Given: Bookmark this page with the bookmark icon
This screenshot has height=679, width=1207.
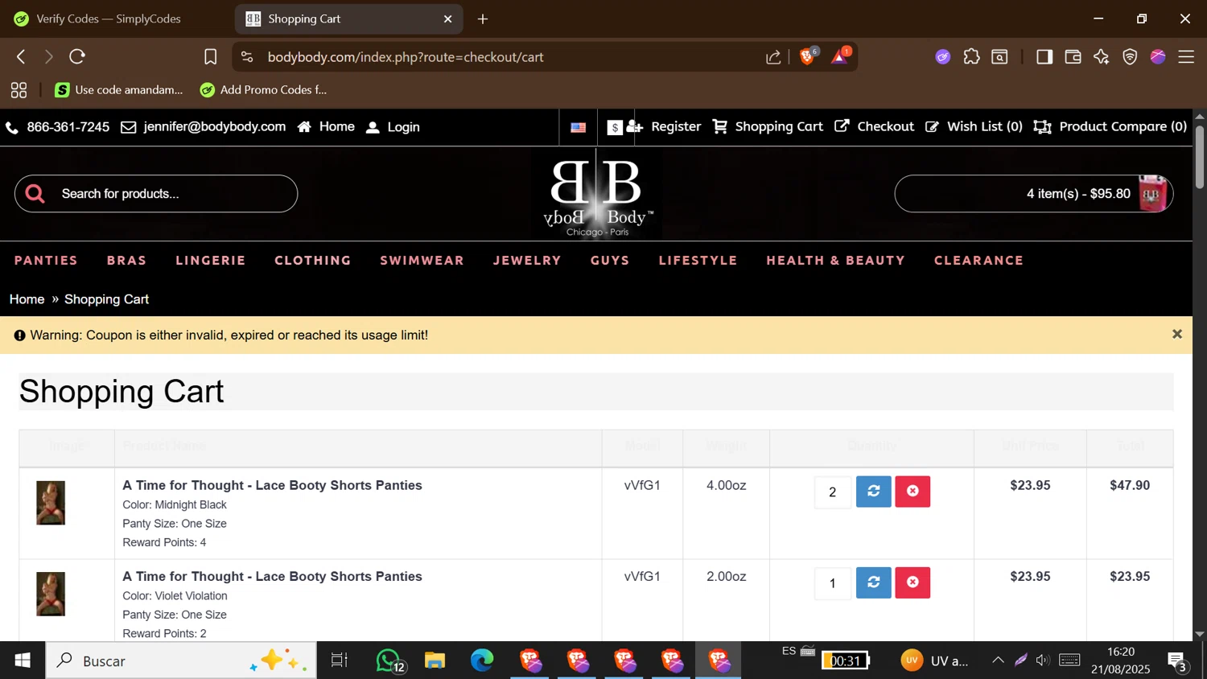Looking at the screenshot, I should pos(211,57).
